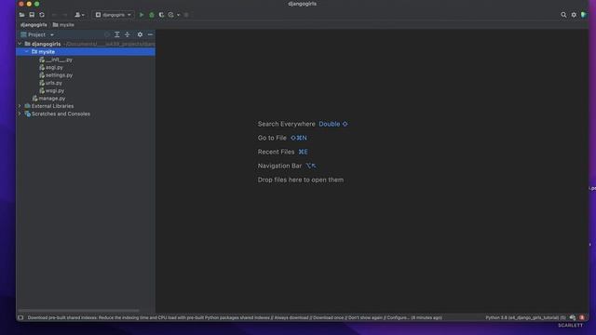The width and height of the screenshot is (596, 335).
Task: Click the status bar icon left of red badge
Action: pyautogui.click(x=573, y=317)
